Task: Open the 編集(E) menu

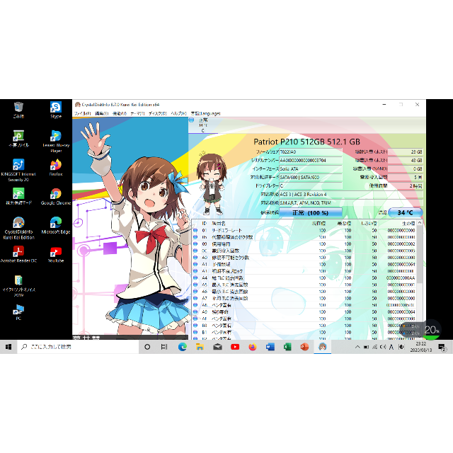Action: [102, 113]
